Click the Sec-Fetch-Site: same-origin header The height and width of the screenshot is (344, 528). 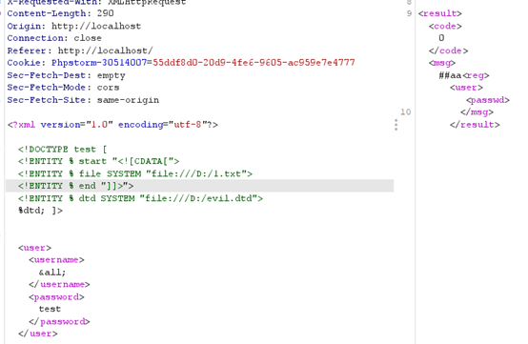(83, 100)
